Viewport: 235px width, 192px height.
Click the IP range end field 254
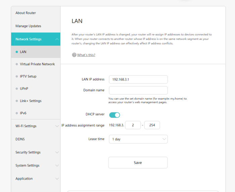pyautogui.click(x=152, y=125)
